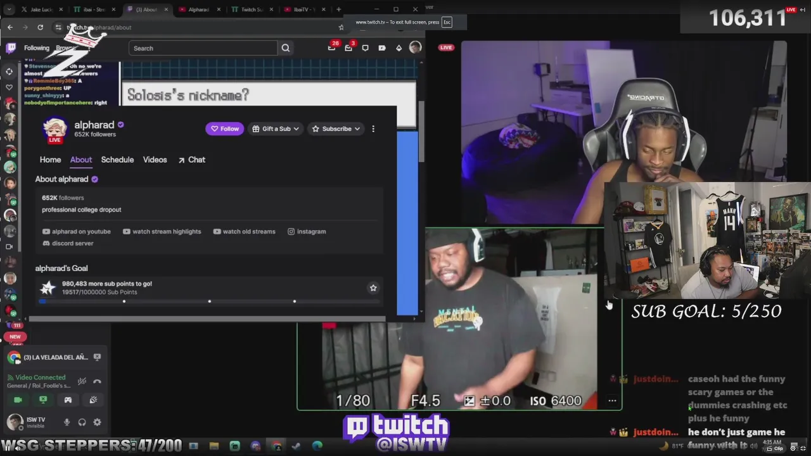Click the Twitch page vertical scrollbar
Image resolution: width=811 pixels, height=456 pixels.
(421, 131)
